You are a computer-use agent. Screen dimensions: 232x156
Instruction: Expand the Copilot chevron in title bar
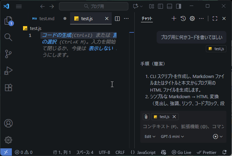coord(141,6)
